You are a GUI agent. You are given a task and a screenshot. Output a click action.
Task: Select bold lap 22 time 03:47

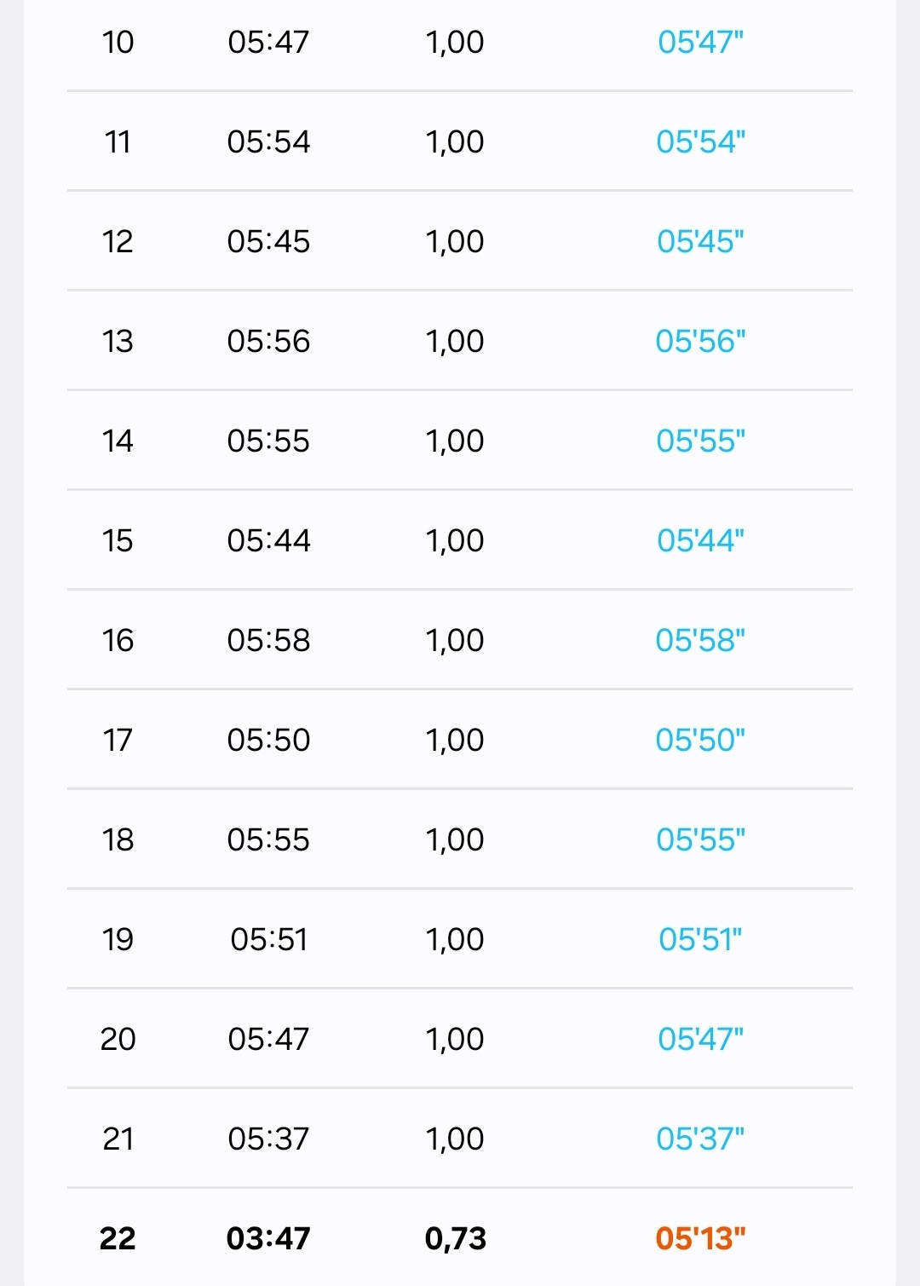[x=268, y=1238]
